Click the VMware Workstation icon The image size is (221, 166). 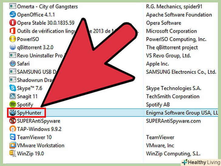13,145
